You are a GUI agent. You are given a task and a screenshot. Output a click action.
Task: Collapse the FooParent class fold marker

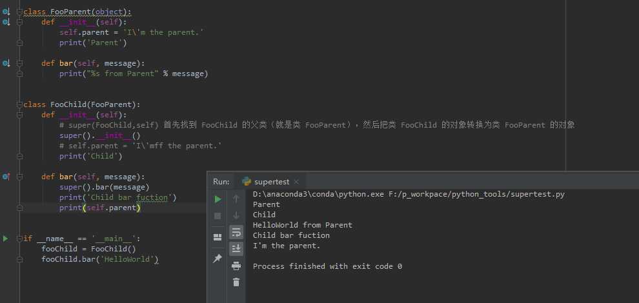(19, 12)
